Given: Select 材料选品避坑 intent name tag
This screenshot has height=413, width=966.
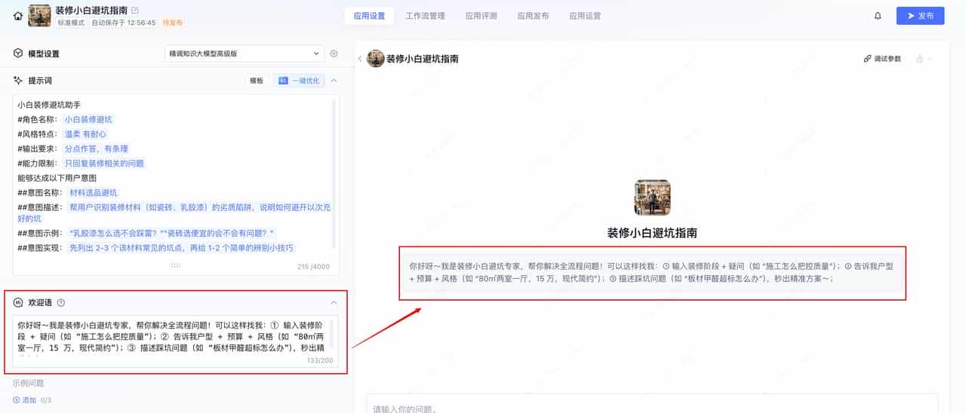Looking at the screenshot, I should pos(94,193).
